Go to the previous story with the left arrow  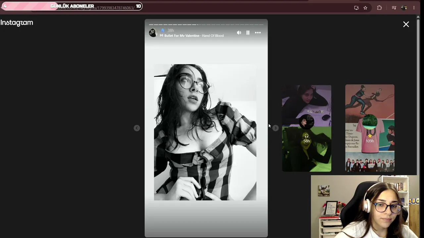click(x=137, y=128)
